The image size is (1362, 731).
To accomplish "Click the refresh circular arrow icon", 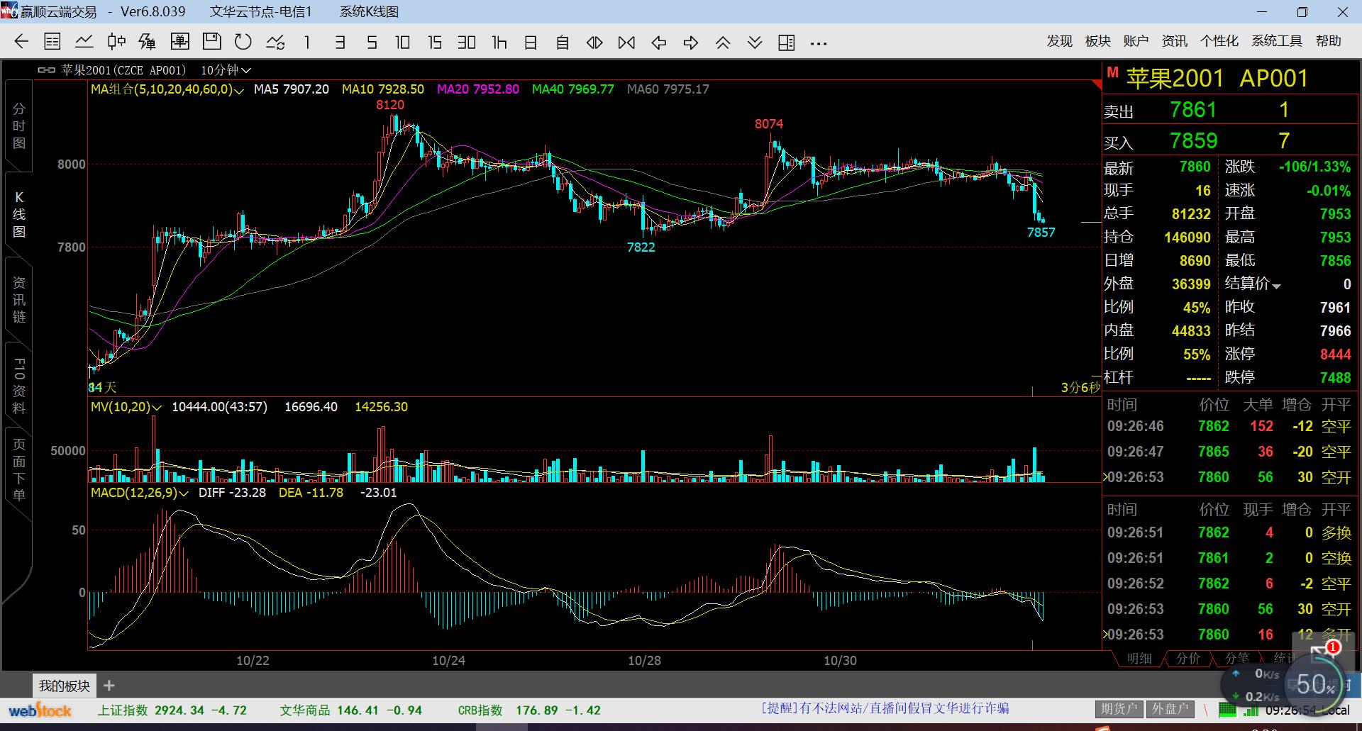I will tap(243, 42).
